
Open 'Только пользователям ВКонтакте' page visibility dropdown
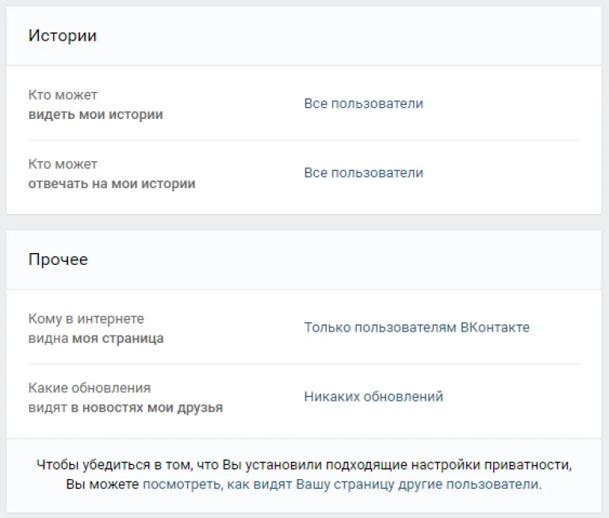[417, 328]
